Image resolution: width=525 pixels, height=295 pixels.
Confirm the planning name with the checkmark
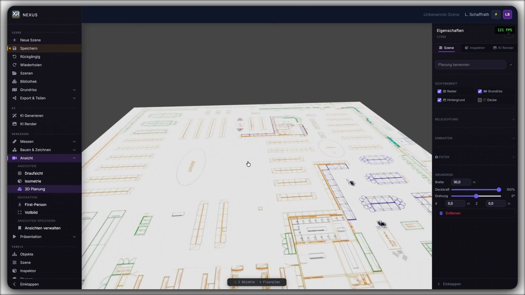click(511, 65)
